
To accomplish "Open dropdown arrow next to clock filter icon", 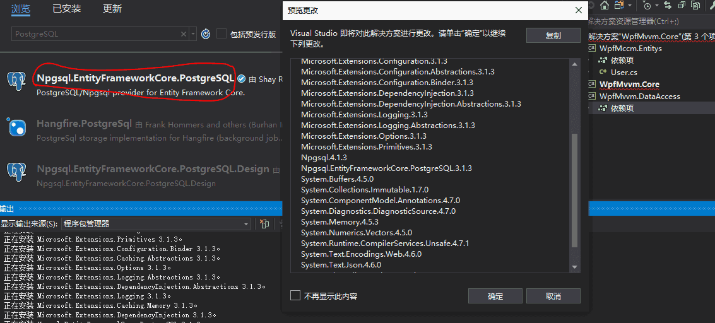I will pos(657,6).
